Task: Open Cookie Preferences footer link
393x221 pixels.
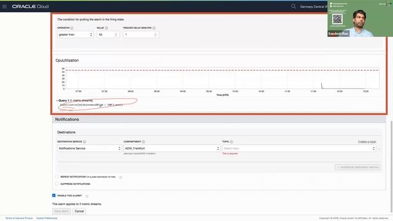Action: (47, 219)
